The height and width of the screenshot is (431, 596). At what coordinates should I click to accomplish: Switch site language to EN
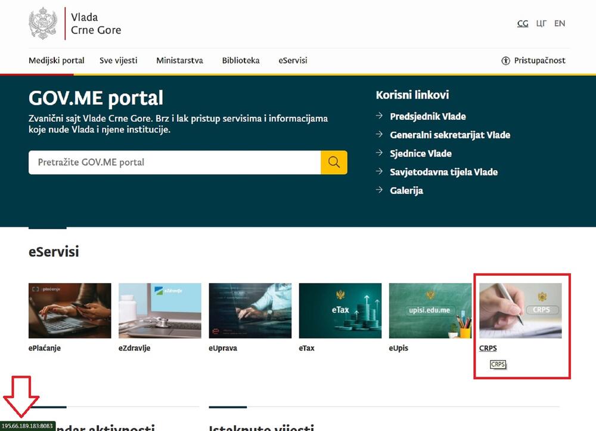coord(560,24)
